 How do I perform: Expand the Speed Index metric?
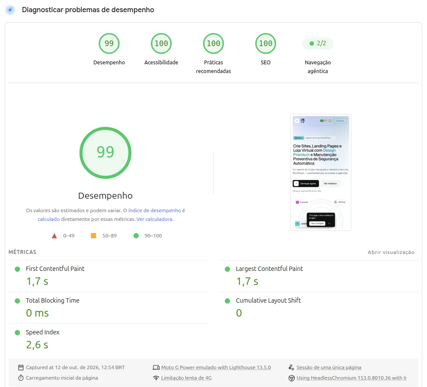tap(108, 339)
